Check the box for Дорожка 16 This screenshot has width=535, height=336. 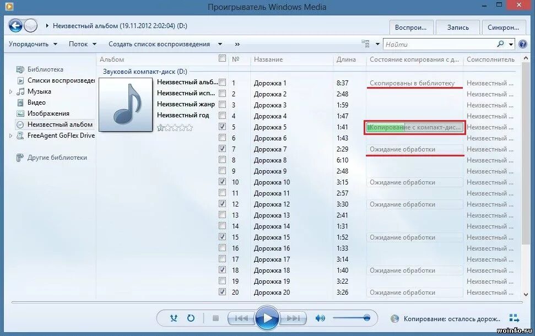(222, 248)
